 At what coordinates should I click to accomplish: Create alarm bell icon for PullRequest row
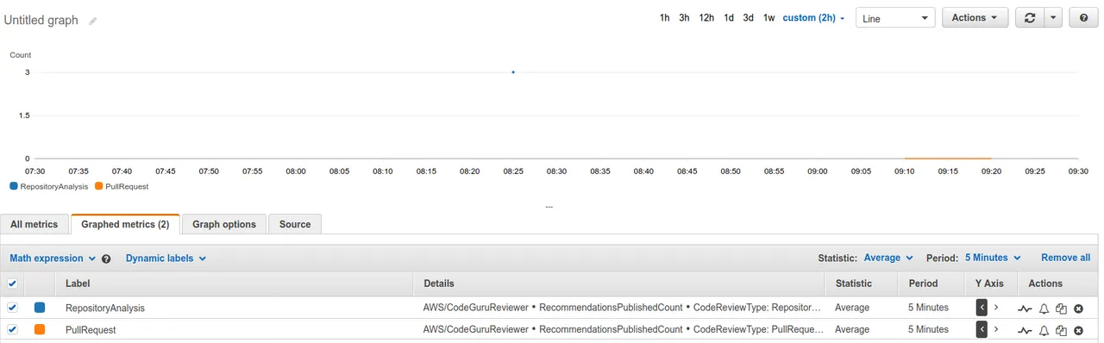coord(1044,330)
